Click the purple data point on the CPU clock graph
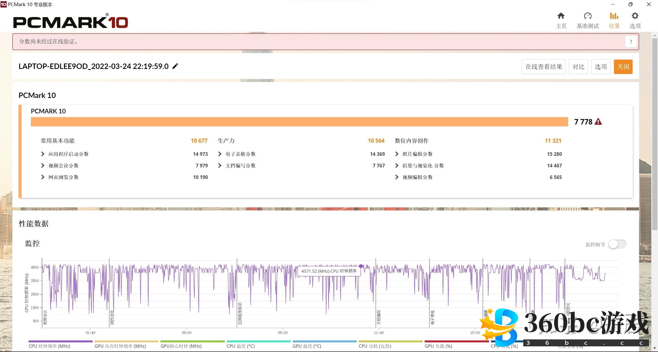Viewport: 658px width, 352px height. tap(361, 266)
